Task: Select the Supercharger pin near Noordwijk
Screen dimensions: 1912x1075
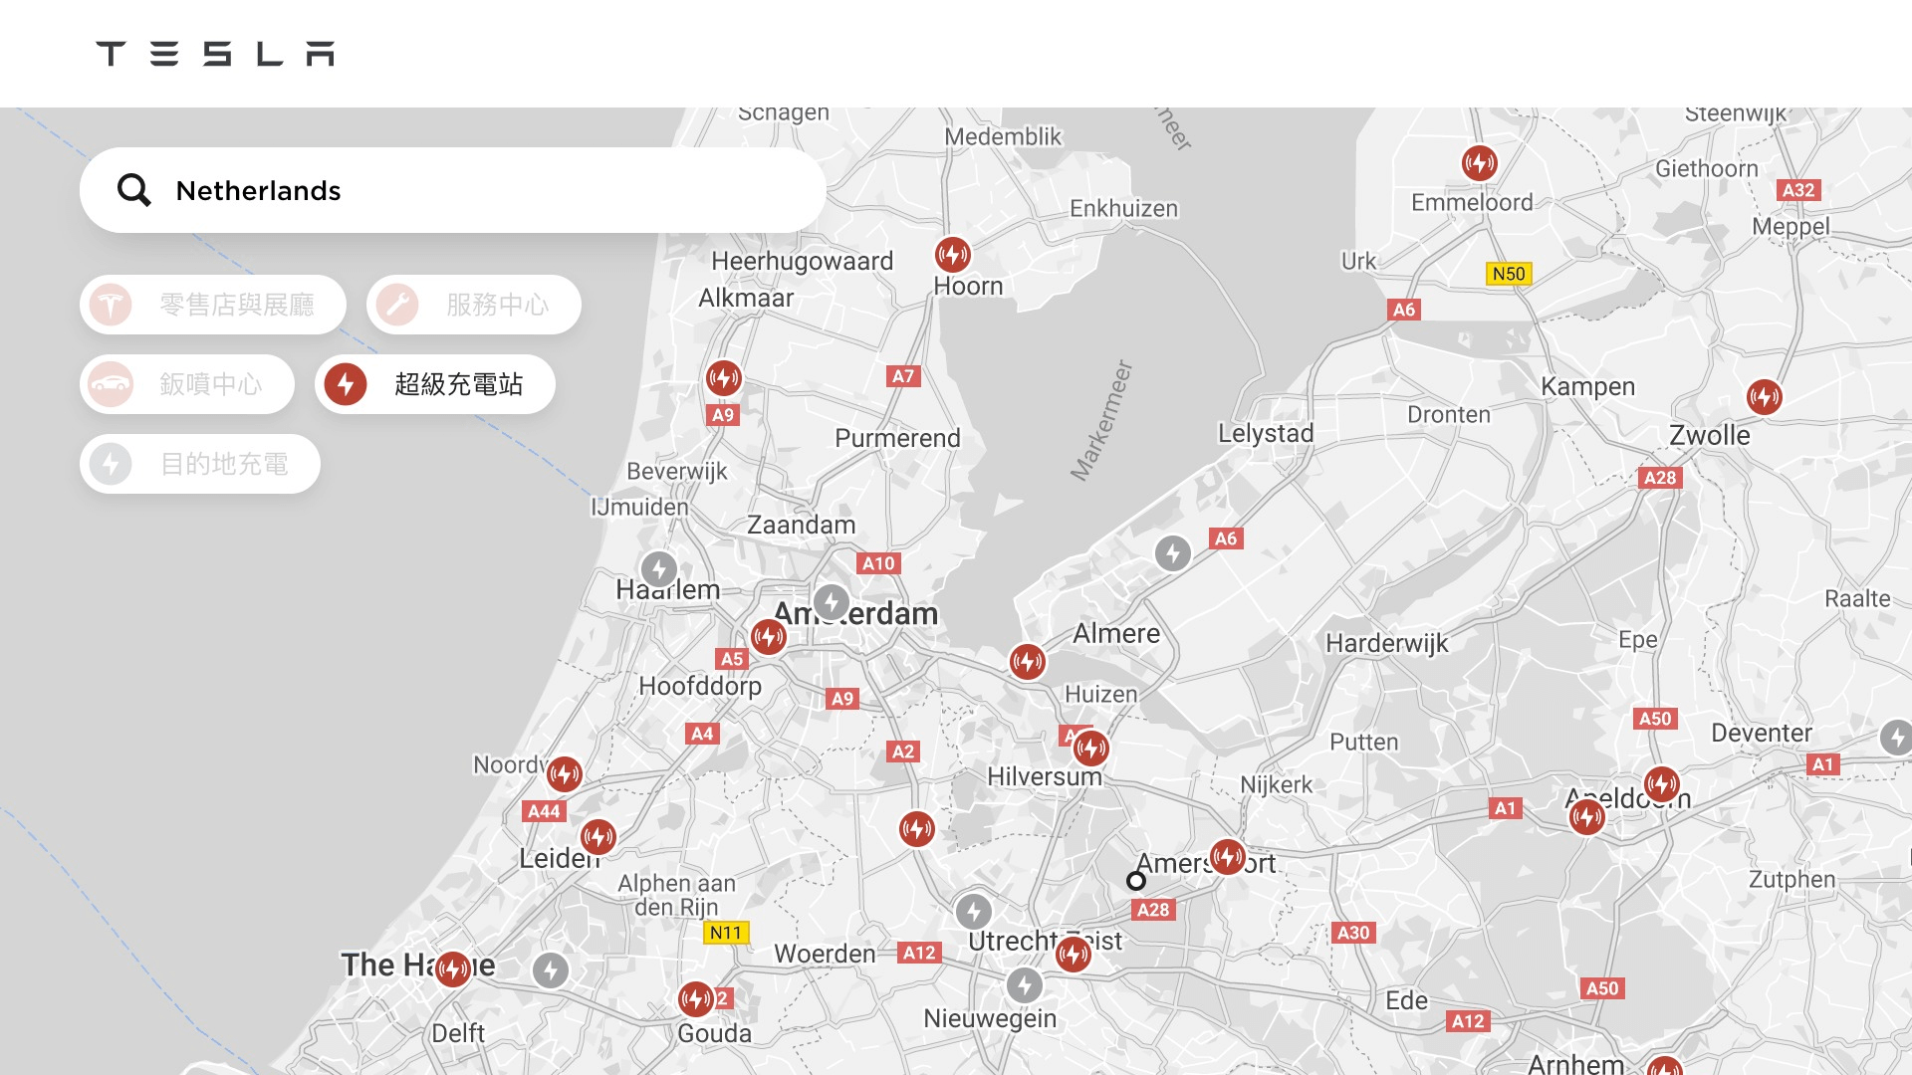Action: [x=565, y=773]
